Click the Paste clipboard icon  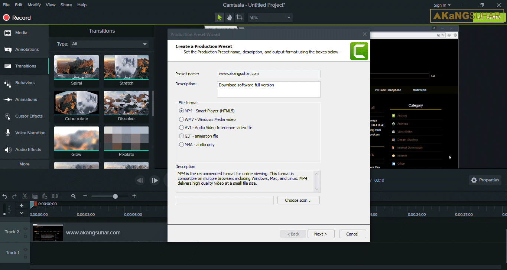45,196
